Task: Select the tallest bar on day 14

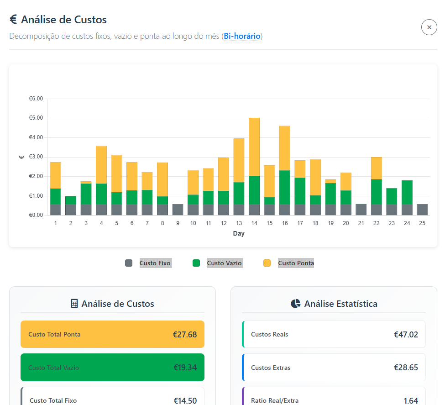Action: tap(254, 164)
